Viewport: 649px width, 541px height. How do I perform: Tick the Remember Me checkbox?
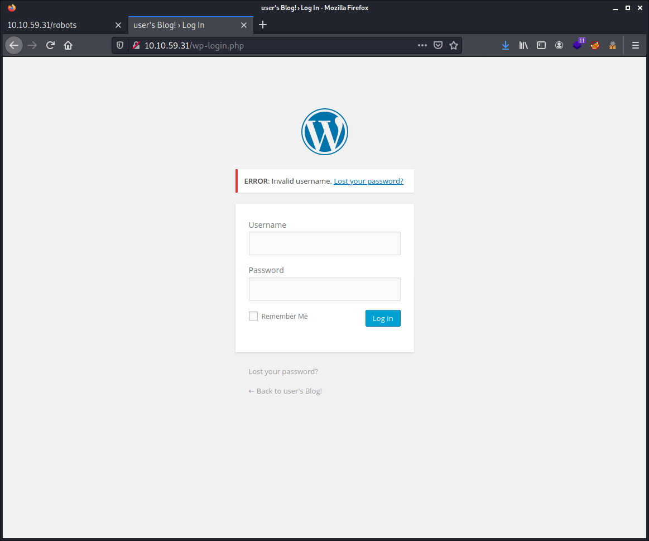(253, 316)
